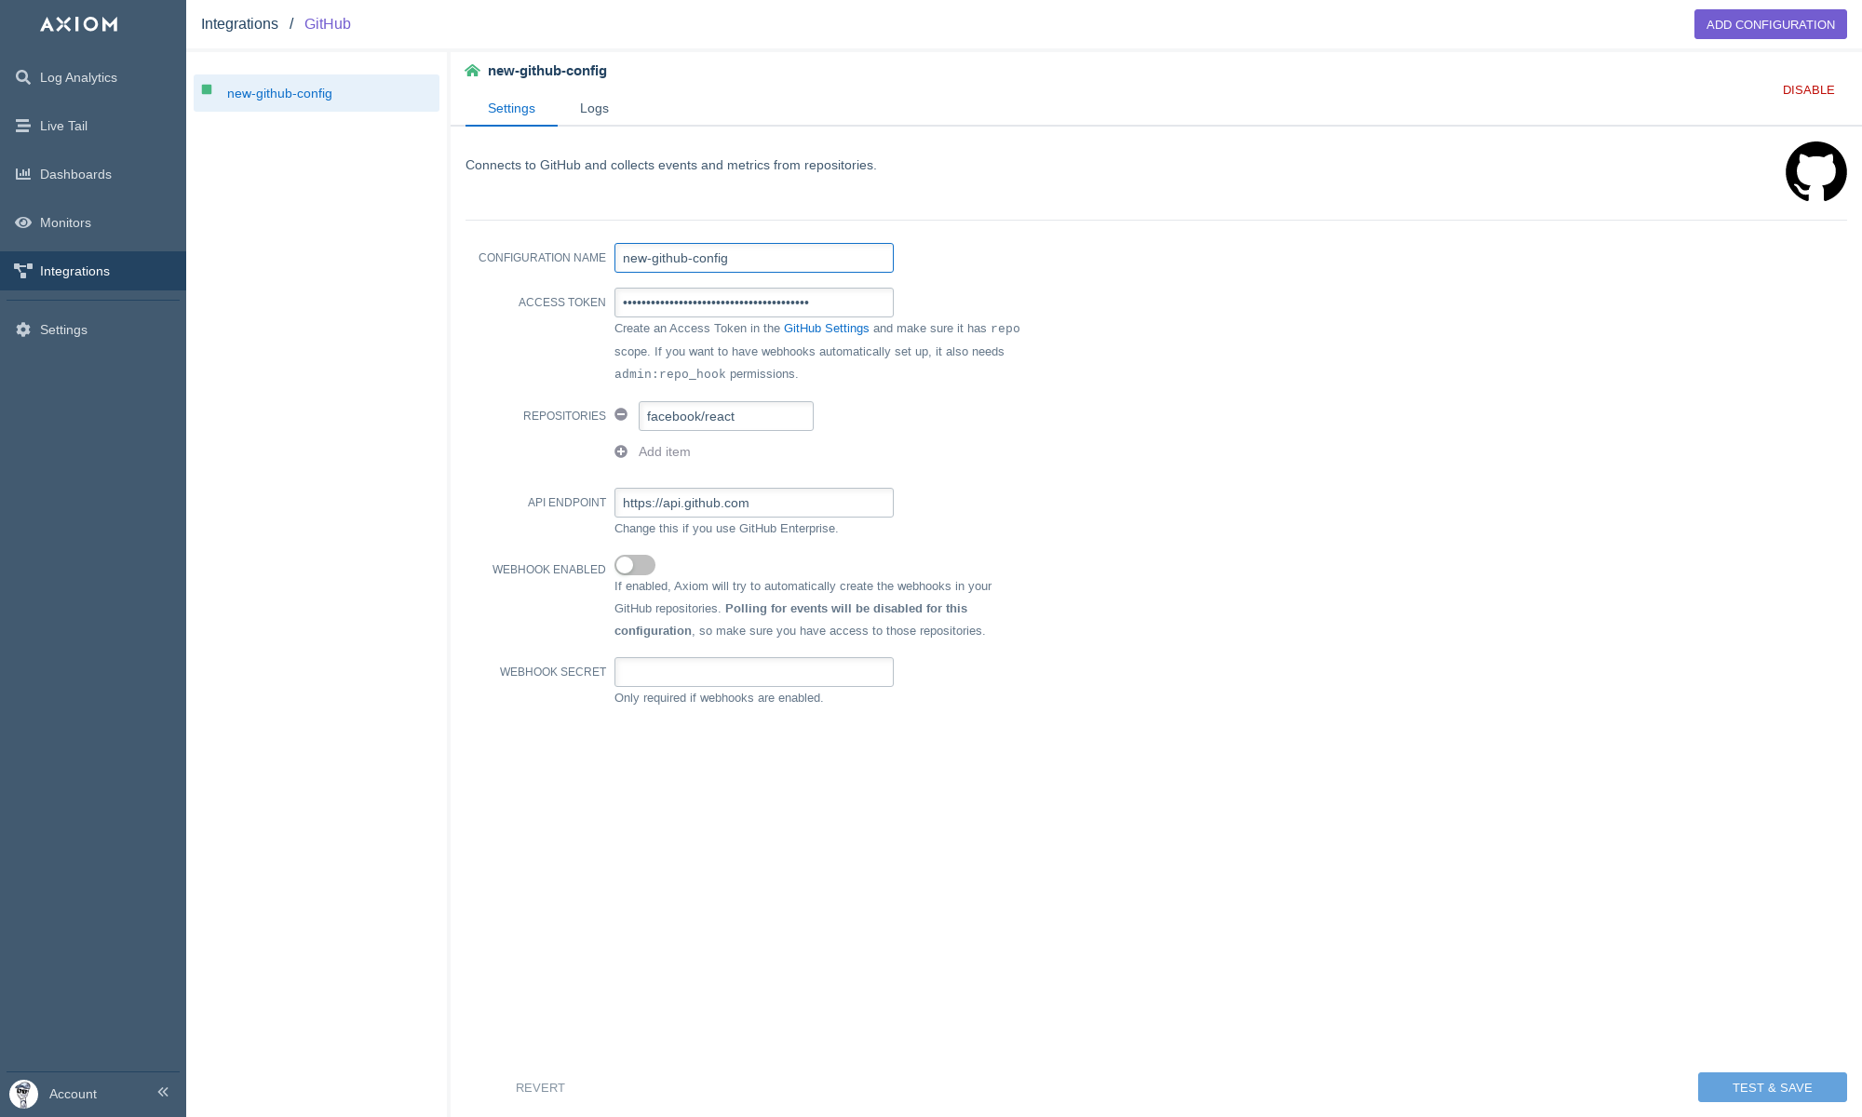
Task: Click the plus icon to add repository
Action: [621, 451]
